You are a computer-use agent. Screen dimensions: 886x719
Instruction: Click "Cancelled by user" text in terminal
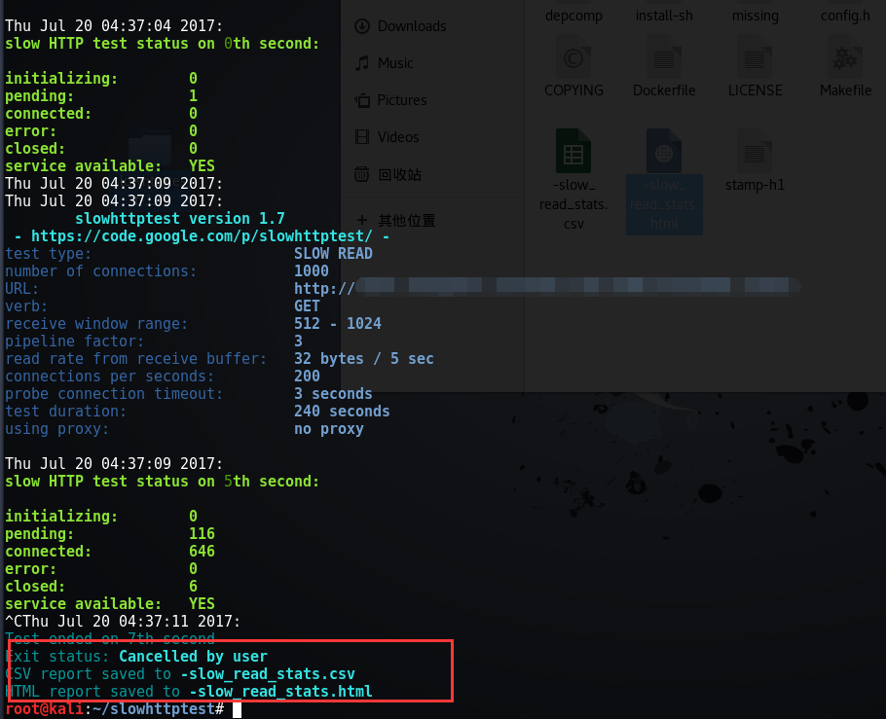193,657
